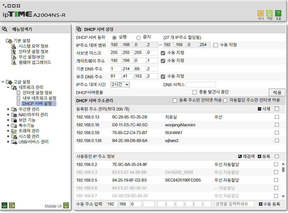Expand the 특수기능 tree node
Viewport: 288px width, 213px height.
pyautogui.click(x=8, y=126)
